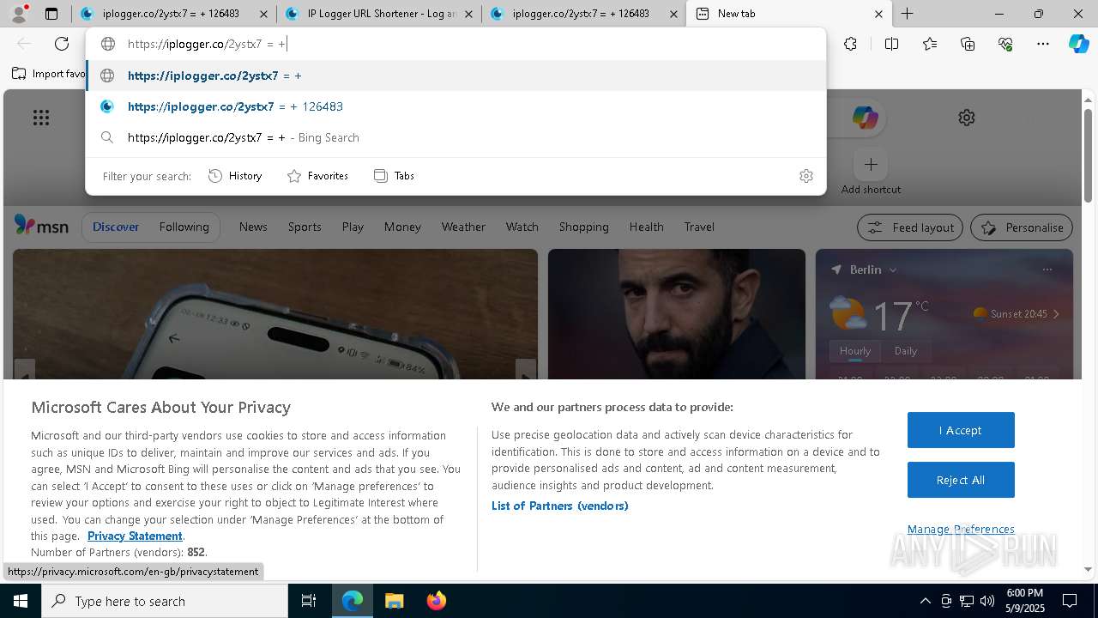Open the phone news story thumbnail
The width and height of the screenshot is (1098, 618).
tap(275, 314)
